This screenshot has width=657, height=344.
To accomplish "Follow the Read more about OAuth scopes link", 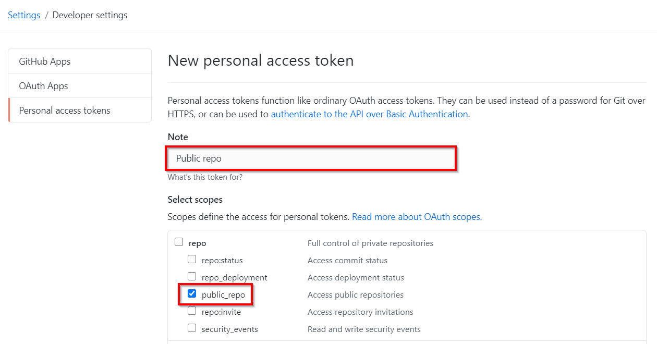I will 416,217.
